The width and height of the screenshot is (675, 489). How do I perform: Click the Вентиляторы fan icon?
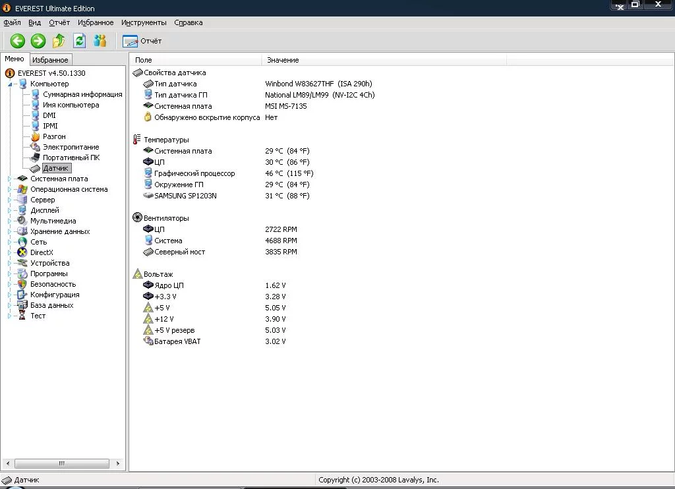[137, 218]
